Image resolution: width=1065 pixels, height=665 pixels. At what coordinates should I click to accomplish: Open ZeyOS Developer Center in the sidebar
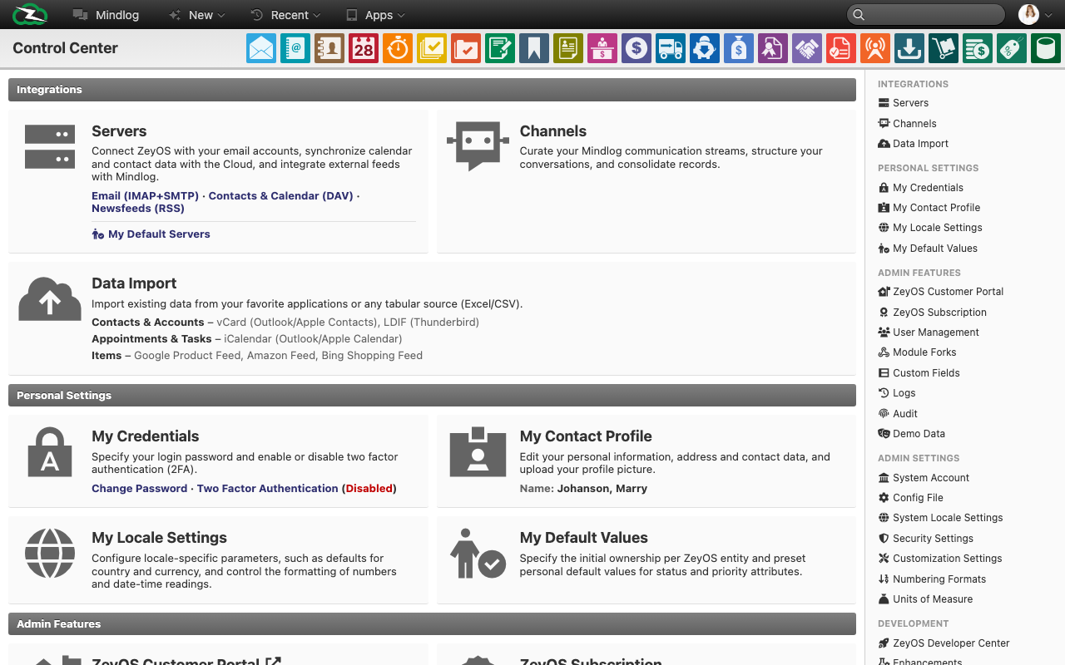pyautogui.click(x=944, y=643)
